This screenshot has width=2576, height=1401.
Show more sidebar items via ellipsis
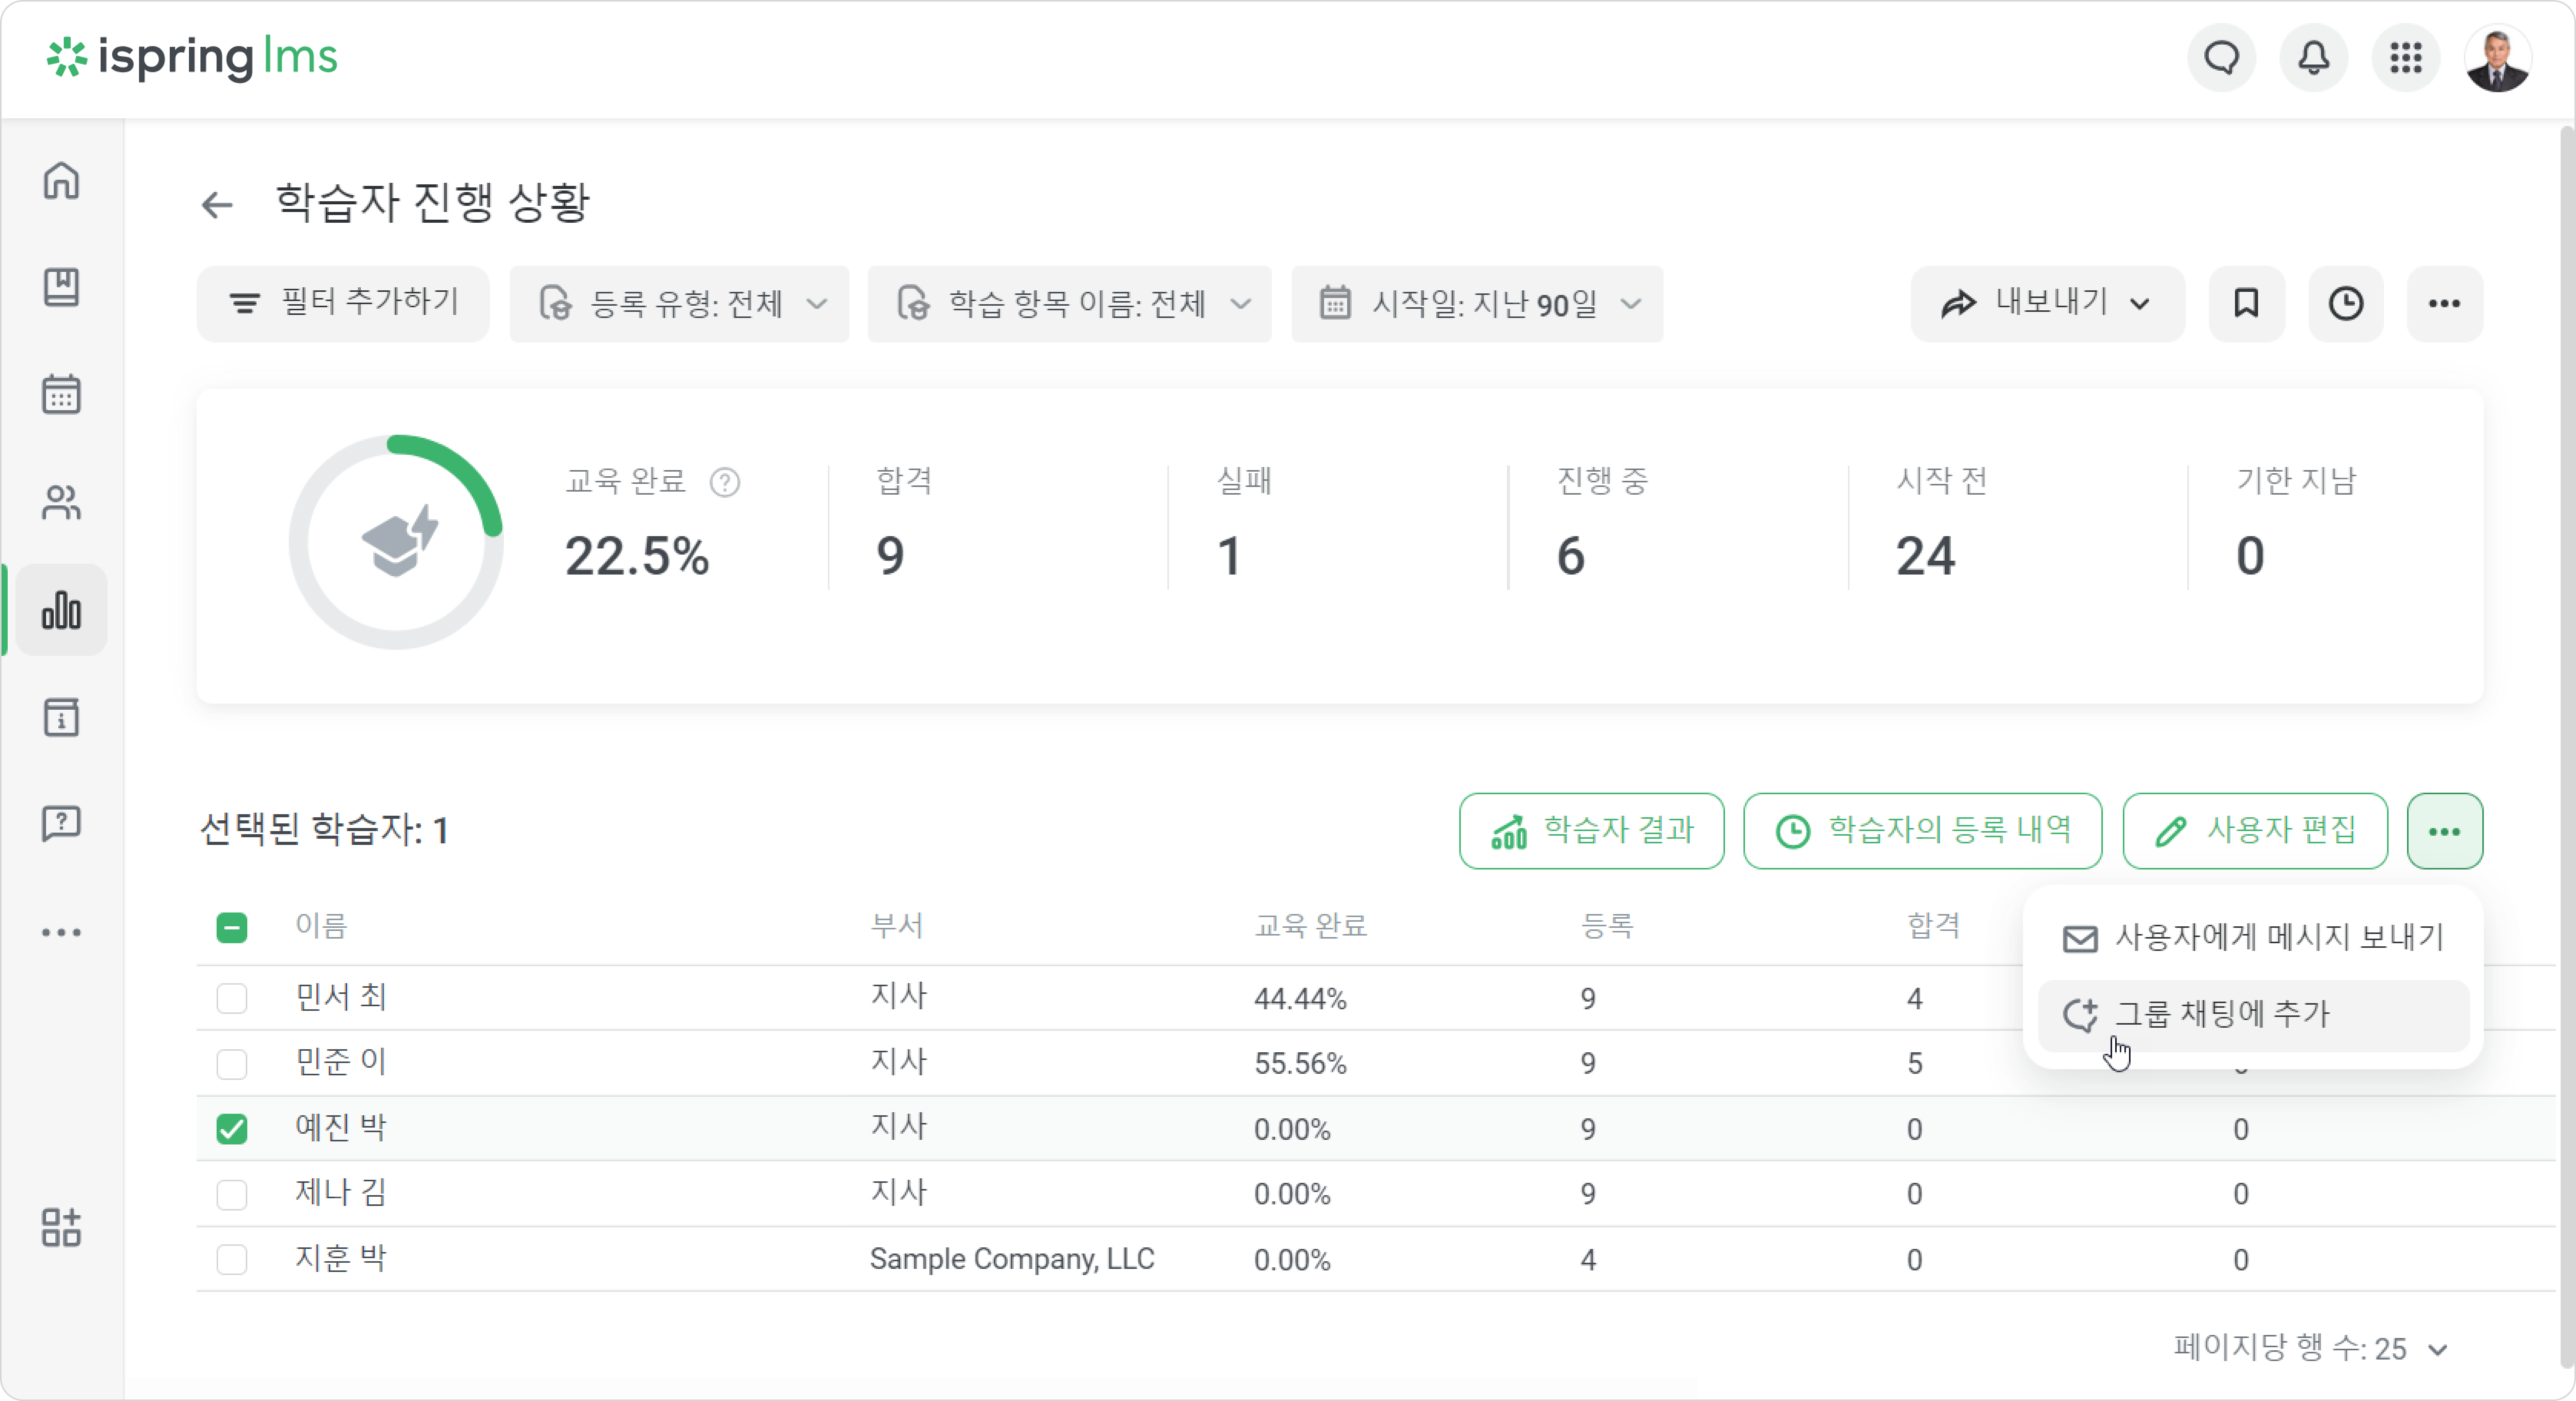(61, 932)
